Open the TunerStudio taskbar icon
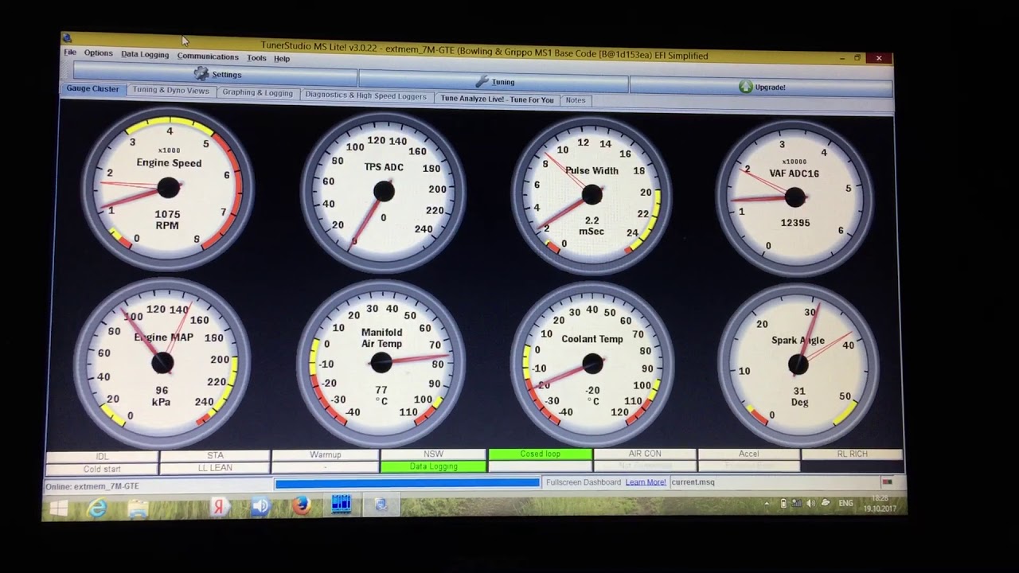 click(x=342, y=505)
